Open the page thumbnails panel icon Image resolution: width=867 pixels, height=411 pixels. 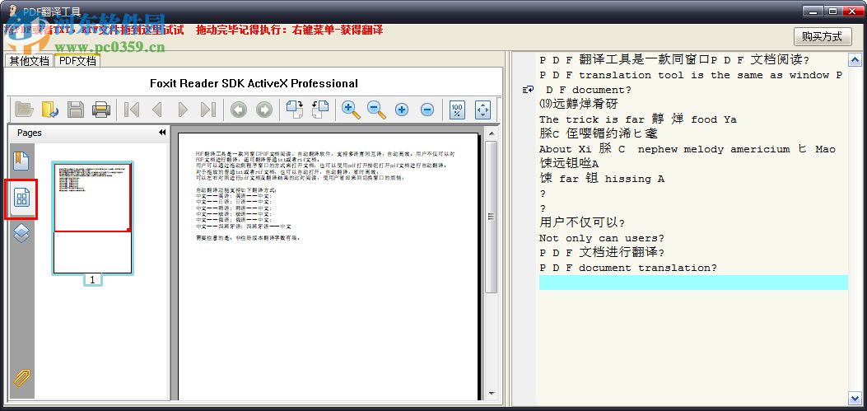click(x=21, y=198)
